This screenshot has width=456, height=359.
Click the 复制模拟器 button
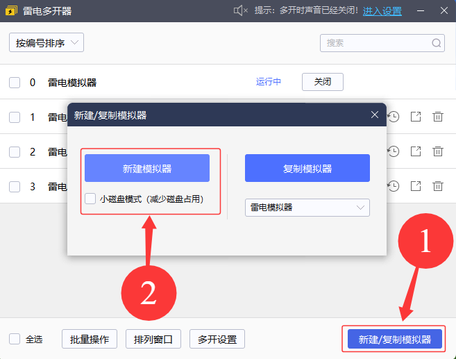(307, 168)
